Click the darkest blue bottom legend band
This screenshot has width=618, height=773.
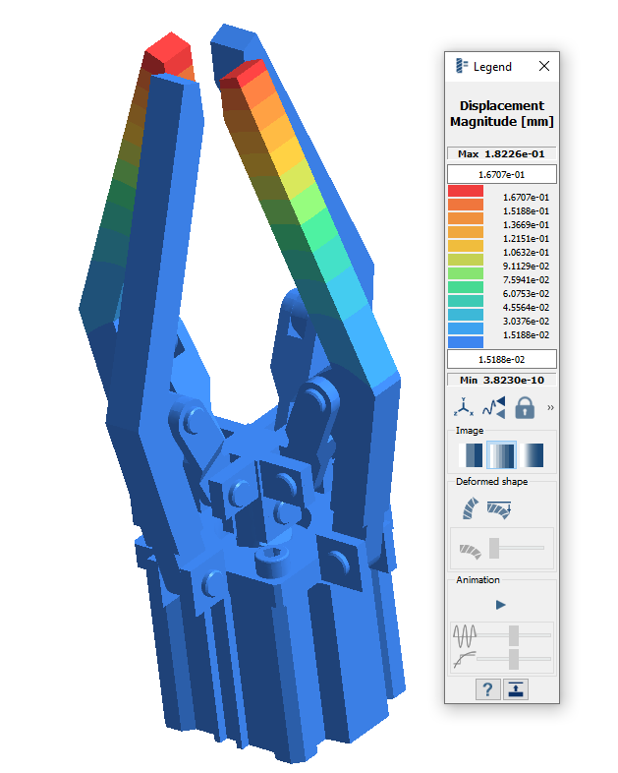(x=466, y=341)
